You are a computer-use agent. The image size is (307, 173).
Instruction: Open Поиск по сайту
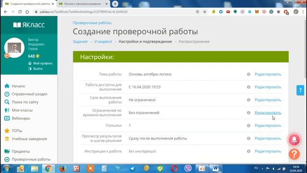click(x=25, y=102)
